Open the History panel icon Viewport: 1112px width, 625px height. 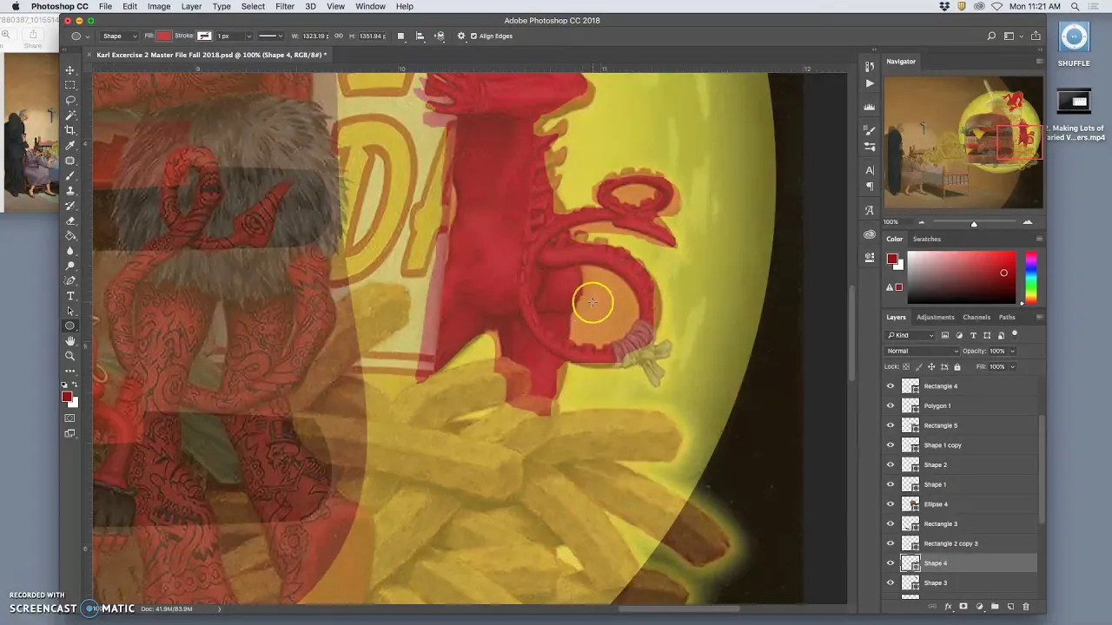(x=870, y=67)
